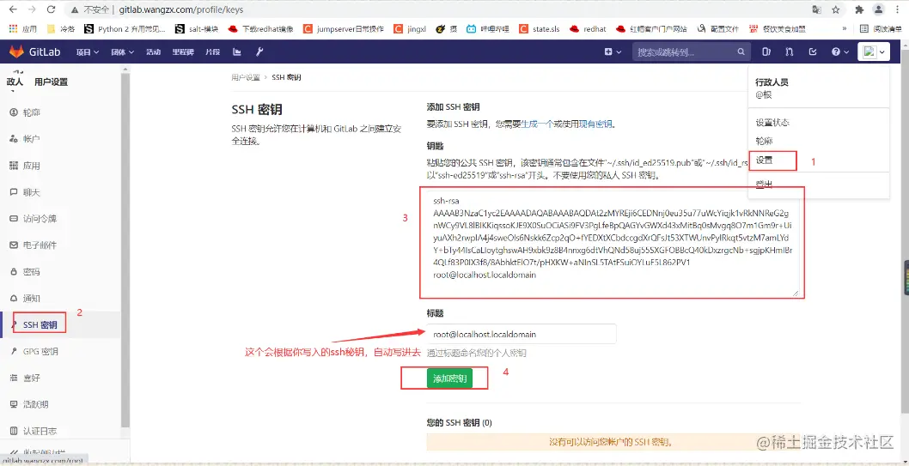The image size is (909, 466).
Task: Open the Python 2 bookmark
Action: 125,28
